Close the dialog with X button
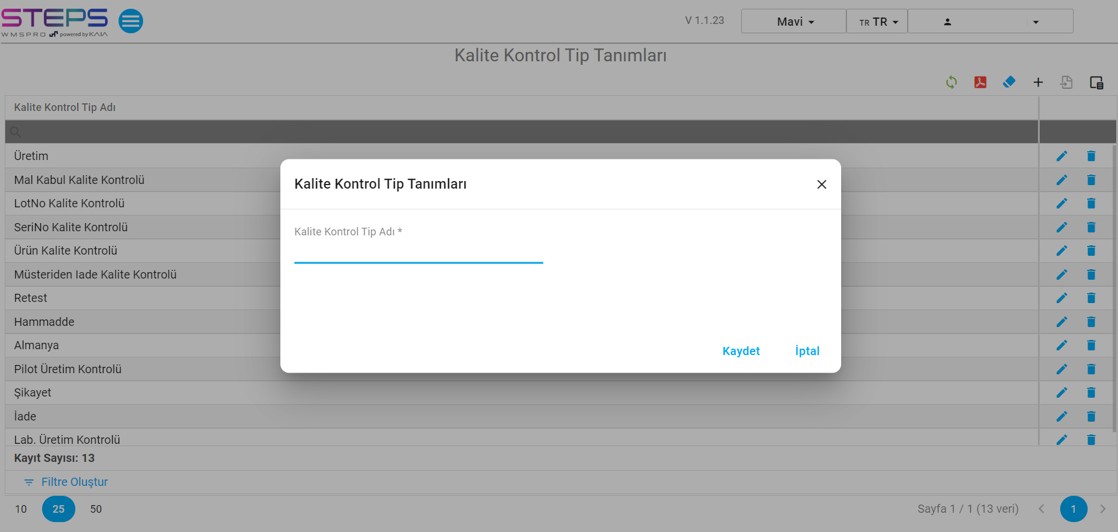This screenshot has height=532, width=1118. [821, 185]
